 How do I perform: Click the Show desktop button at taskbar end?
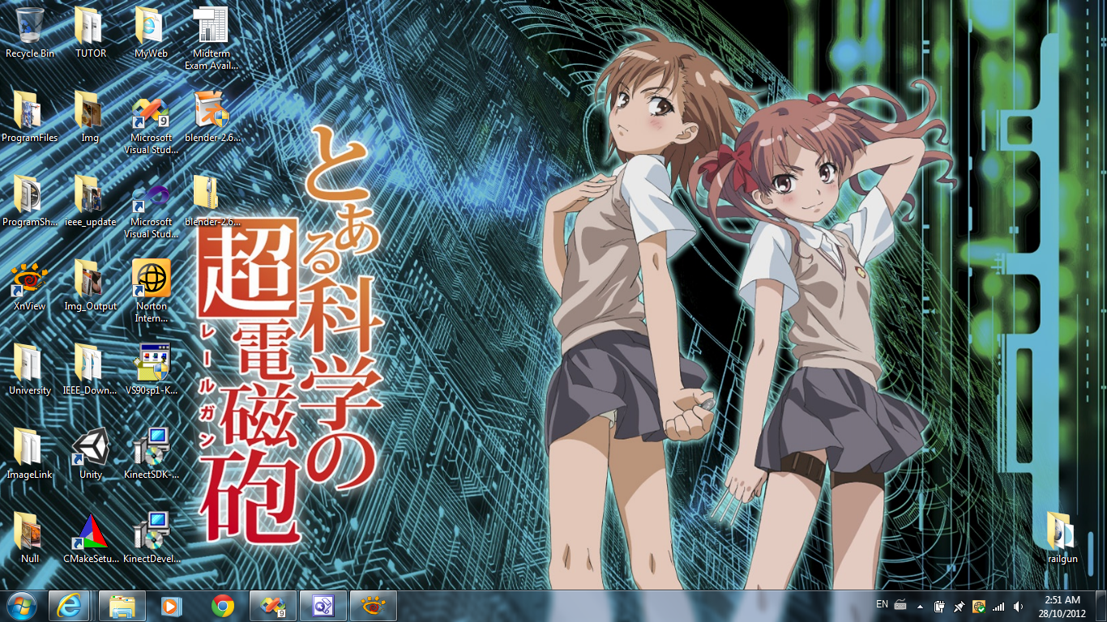click(x=1101, y=606)
